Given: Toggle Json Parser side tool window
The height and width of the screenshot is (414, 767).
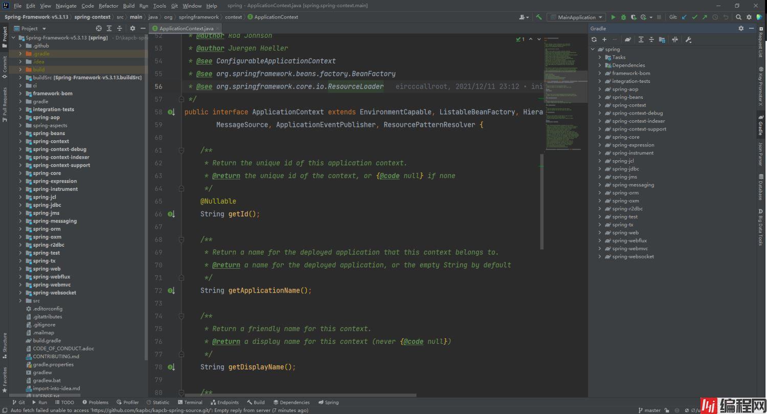Looking at the screenshot, I should pos(760,154).
